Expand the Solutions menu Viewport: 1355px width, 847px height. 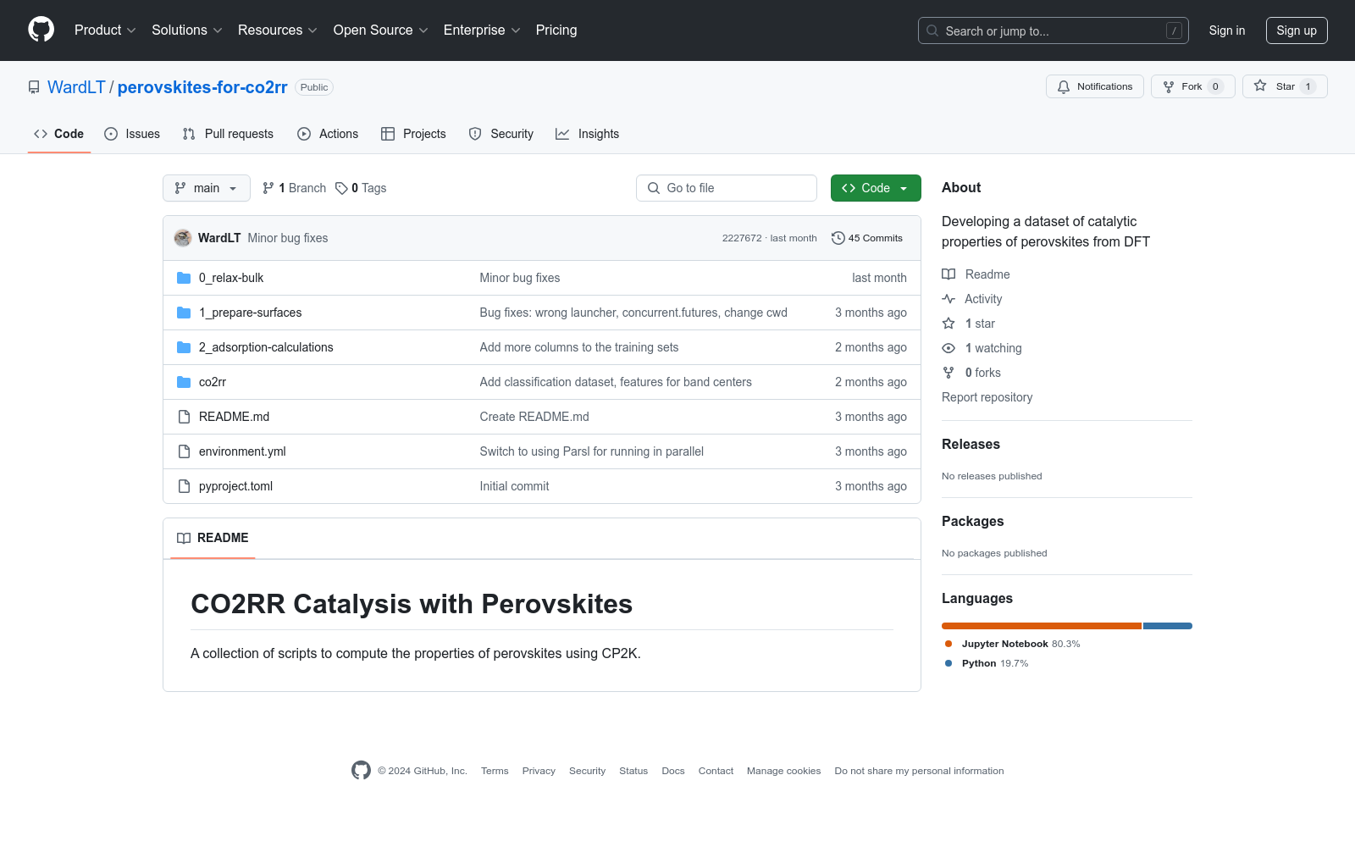pyautogui.click(x=187, y=30)
